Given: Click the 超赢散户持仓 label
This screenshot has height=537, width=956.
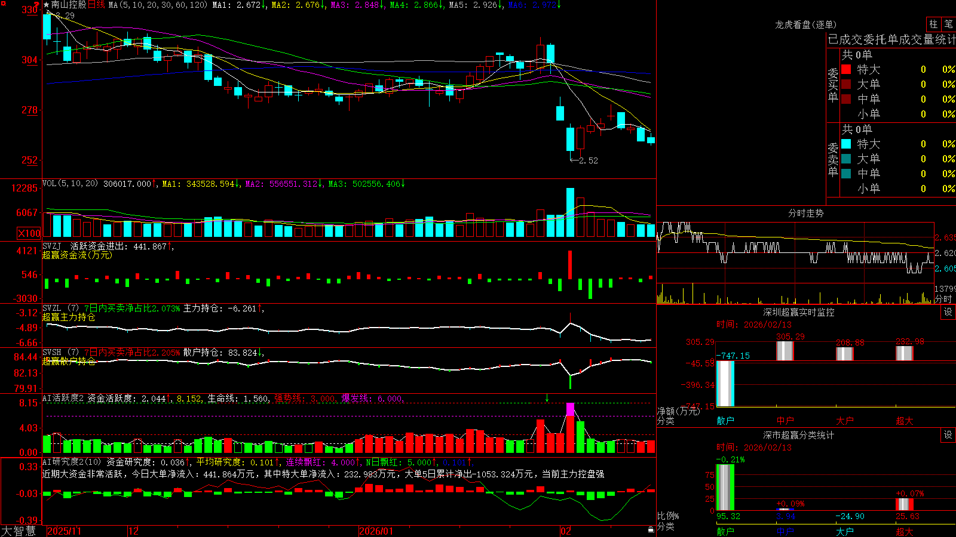Looking at the screenshot, I should [x=69, y=361].
